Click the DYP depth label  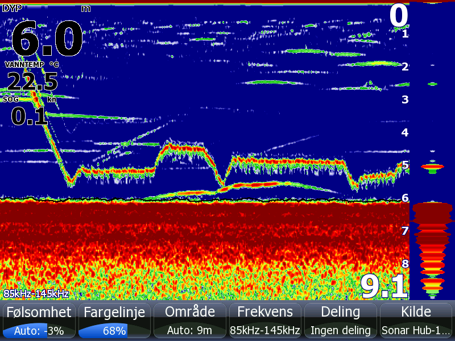(x=12, y=8)
